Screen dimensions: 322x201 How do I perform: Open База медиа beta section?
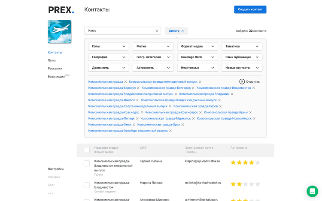(59, 76)
